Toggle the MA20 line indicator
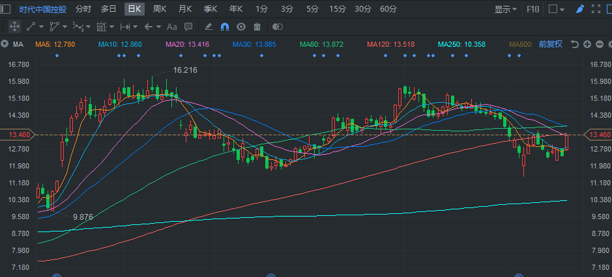 click(x=187, y=44)
